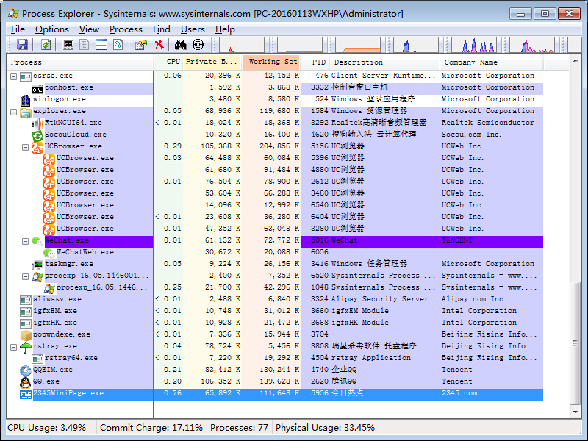Click the WeChat.exe chat bubble icon
The image size is (588, 441).
point(37,241)
